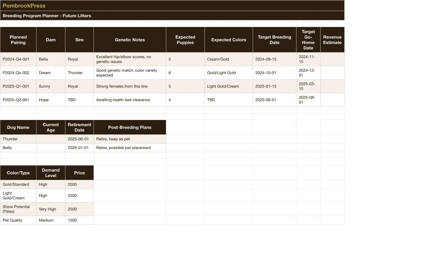Select the Genetic Notes column header

tap(130, 40)
